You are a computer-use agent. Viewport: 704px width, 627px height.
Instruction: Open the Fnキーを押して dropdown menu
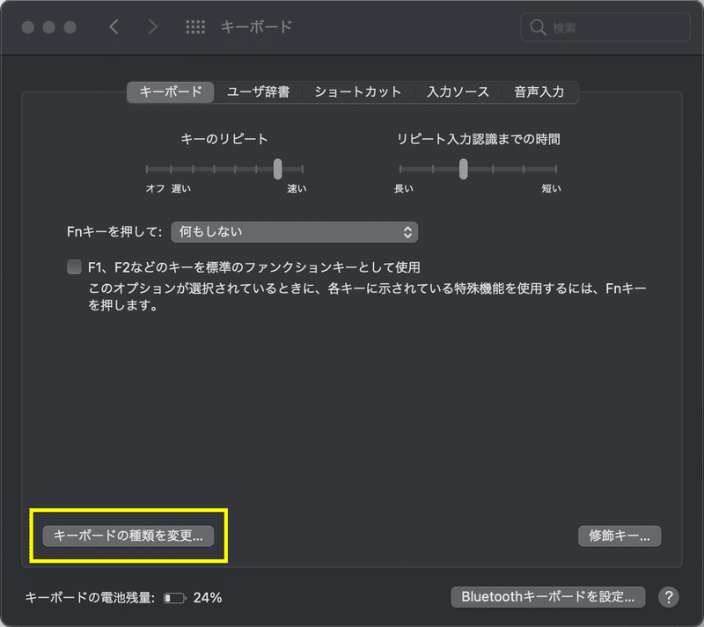tap(295, 232)
